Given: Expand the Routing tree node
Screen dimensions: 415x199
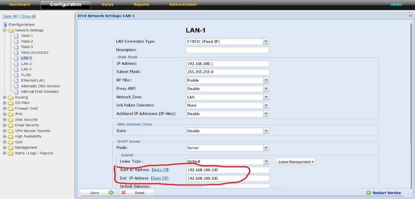Looking at the screenshot, I should [x=5, y=97].
